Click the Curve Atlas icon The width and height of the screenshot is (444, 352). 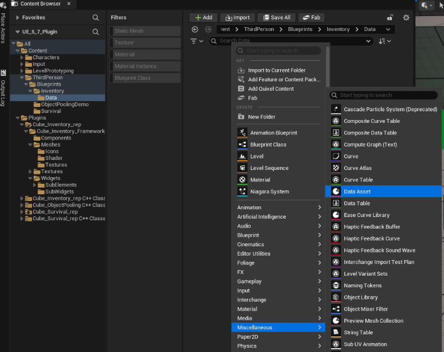tap(336, 168)
